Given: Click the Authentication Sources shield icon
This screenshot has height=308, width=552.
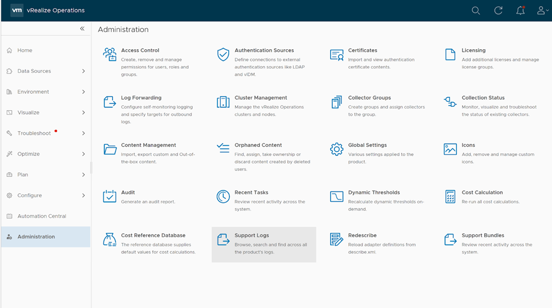Looking at the screenshot, I should tap(223, 54).
